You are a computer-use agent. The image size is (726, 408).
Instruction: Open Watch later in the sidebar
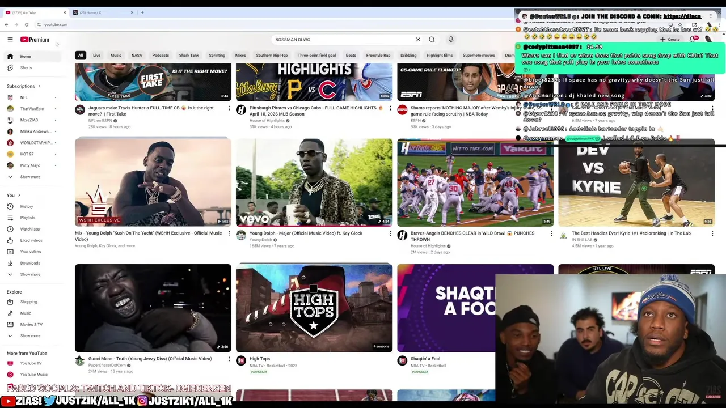(32, 229)
